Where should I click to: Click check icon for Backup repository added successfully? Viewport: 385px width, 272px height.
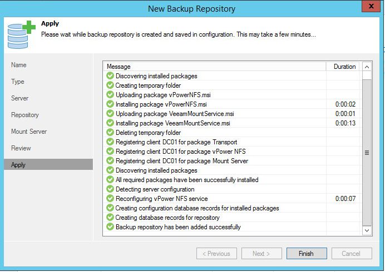point(110,227)
